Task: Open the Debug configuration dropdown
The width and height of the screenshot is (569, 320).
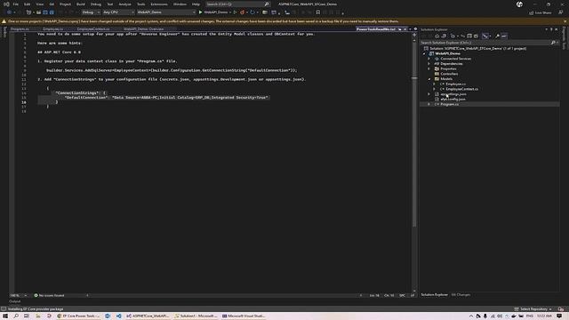Action: click(91, 12)
